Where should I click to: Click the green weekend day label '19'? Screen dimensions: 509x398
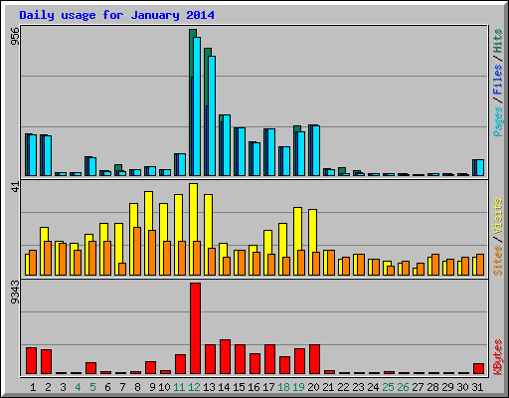[299, 387]
